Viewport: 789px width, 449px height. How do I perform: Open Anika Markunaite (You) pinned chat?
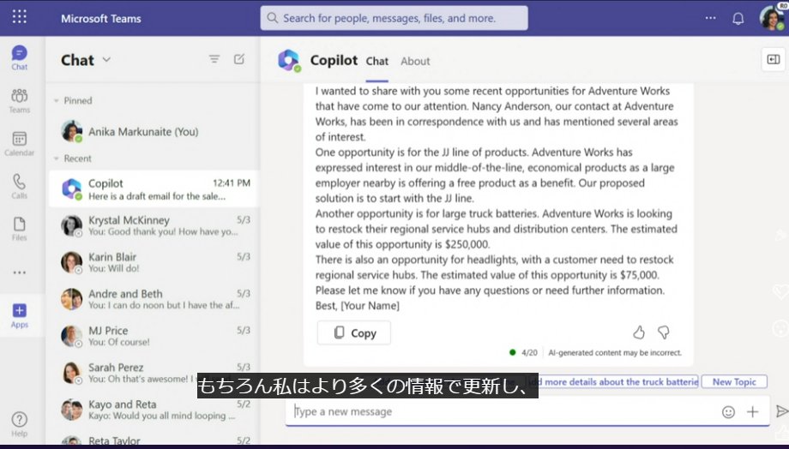pyautogui.click(x=154, y=132)
